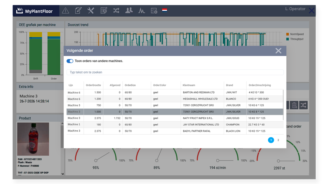
Task: Click the Dutch flag language icon
Action: 165,11
